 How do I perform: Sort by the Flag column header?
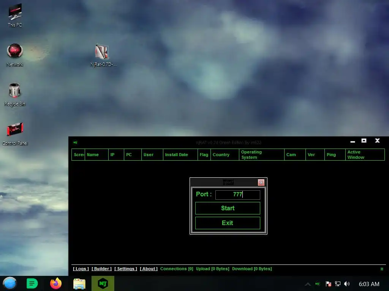point(204,155)
